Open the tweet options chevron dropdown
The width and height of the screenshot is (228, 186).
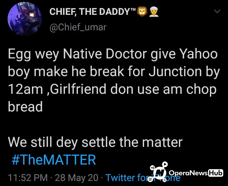217,11
